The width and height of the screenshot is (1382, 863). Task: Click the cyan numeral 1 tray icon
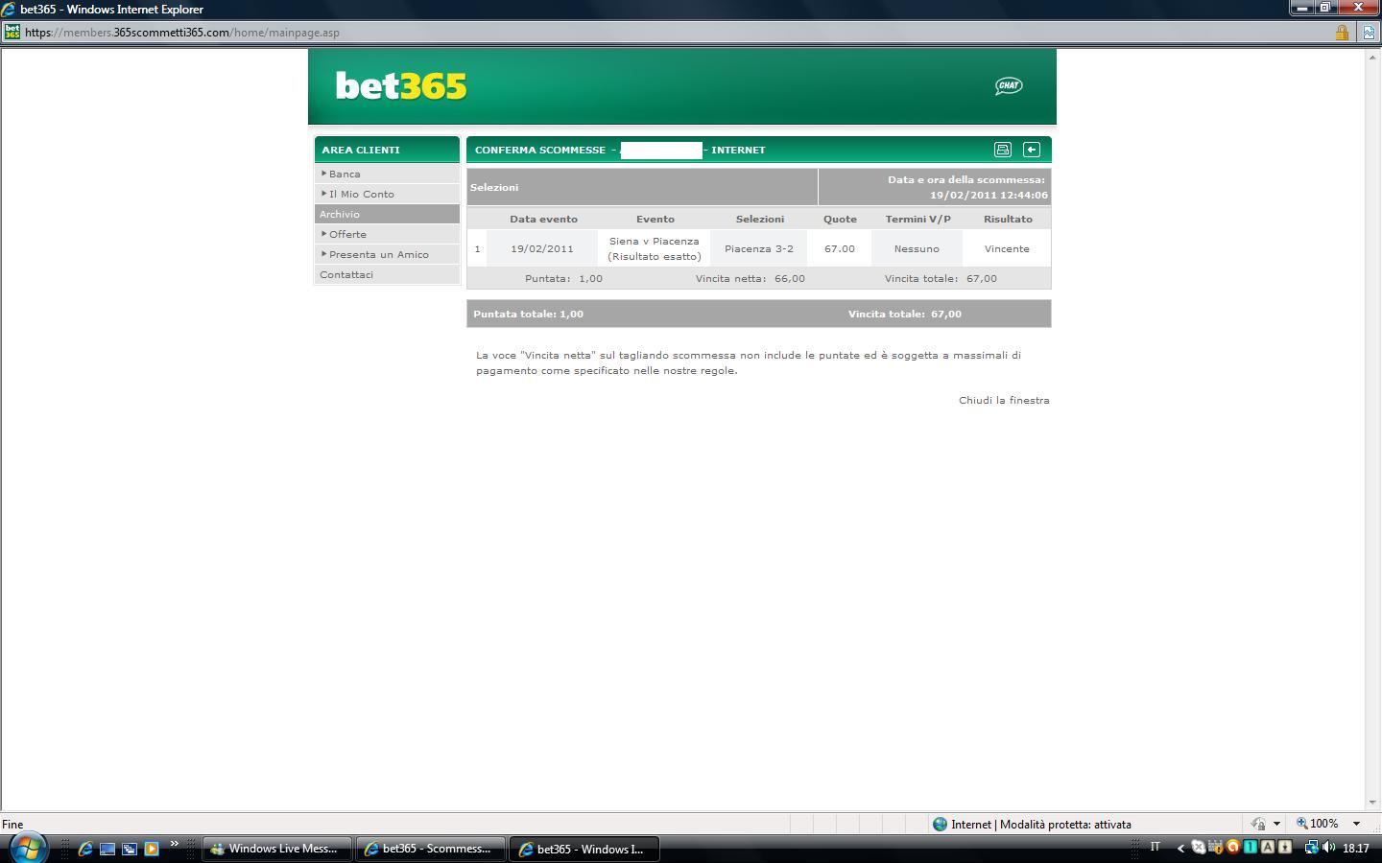[1251, 848]
